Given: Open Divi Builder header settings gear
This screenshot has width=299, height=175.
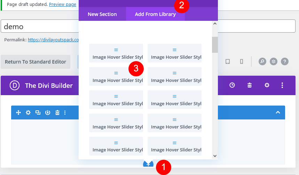Looking at the screenshot, I should click(x=267, y=85).
